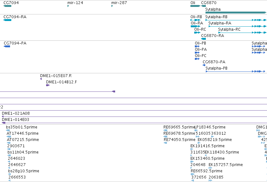Click the mir-124 gene marker
Screen dimensions: 267x182
pos(68,6)
